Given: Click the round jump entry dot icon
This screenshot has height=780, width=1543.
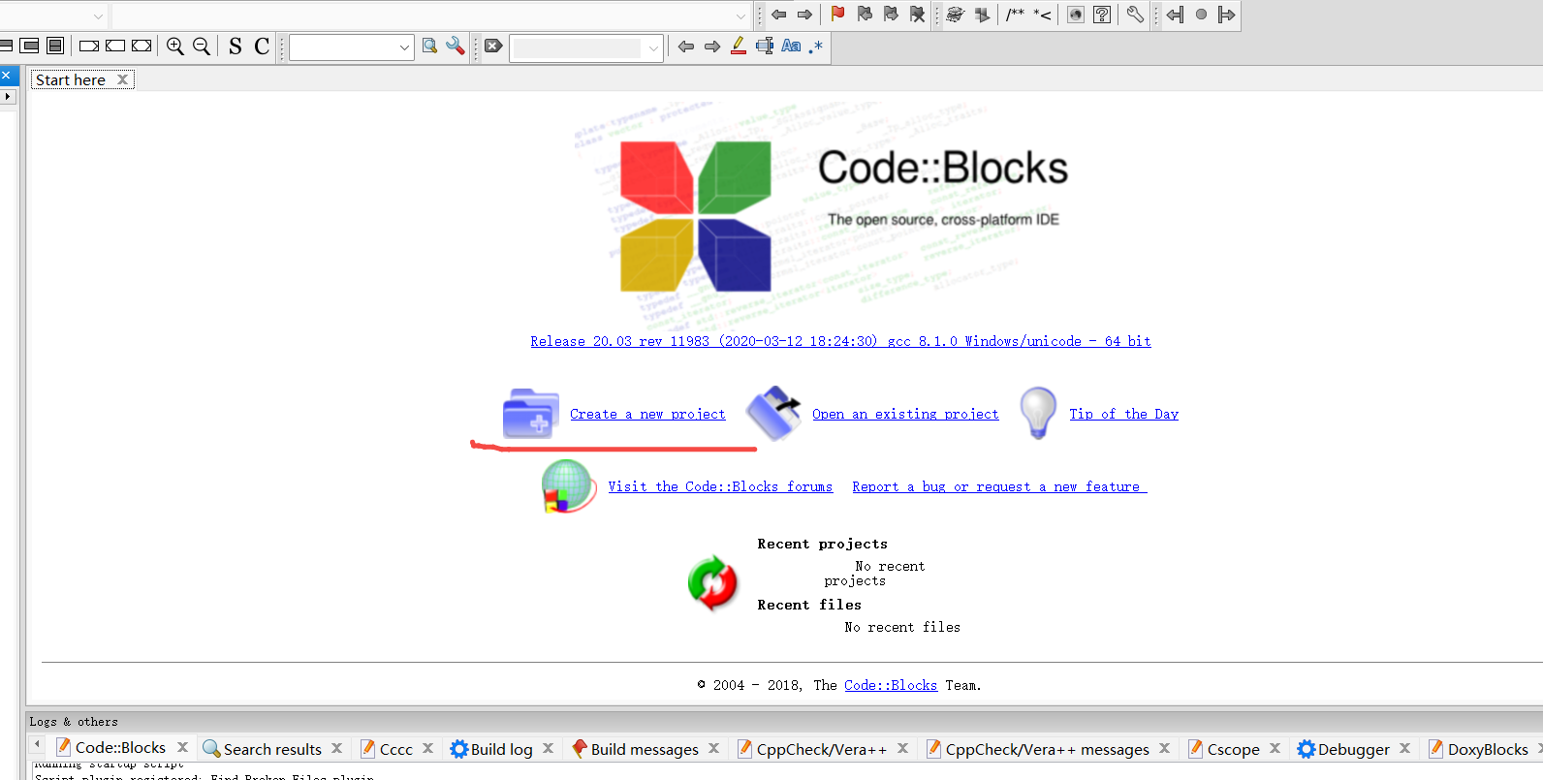Looking at the screenshot, I should pyautogui.click(x=1201, y=15).
